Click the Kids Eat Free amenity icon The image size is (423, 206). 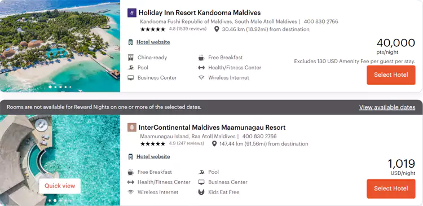[201, 192]
